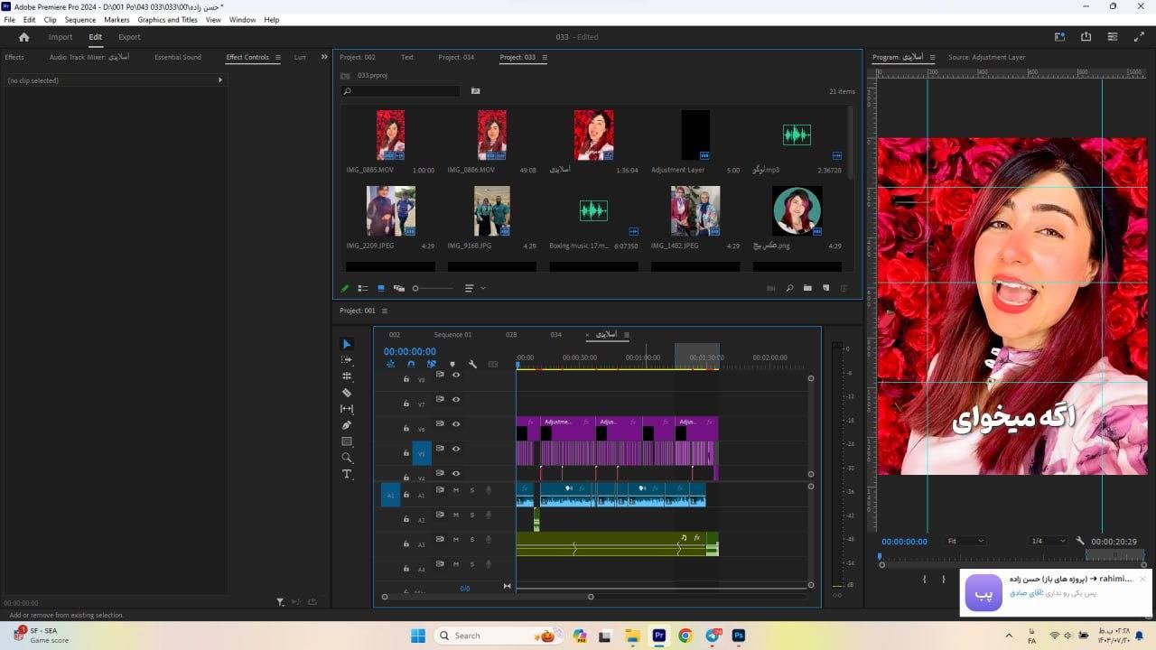Switch to Project: 034 tab
1156x650 pixels.
456,57
